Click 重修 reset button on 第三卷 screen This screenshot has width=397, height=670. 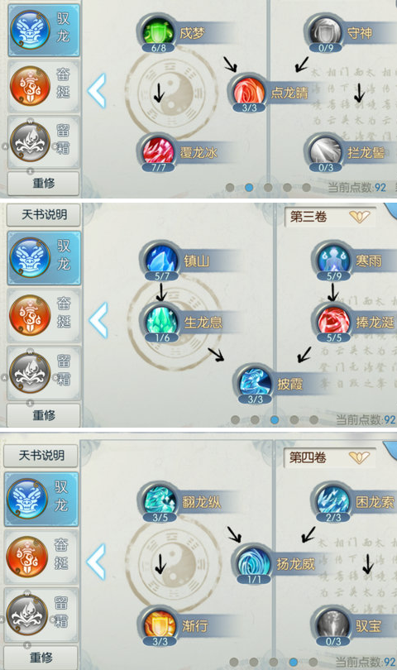click(44, 415)
